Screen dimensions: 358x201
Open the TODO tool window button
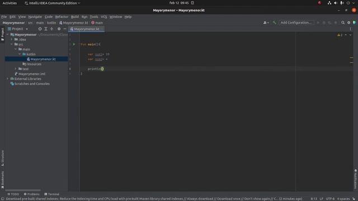click(x=13, y=194)
